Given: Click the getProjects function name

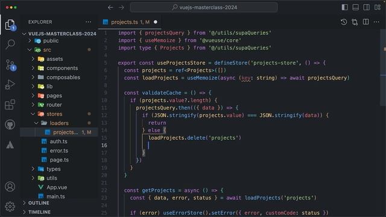Looking at the screenshot, I should 158,190.
